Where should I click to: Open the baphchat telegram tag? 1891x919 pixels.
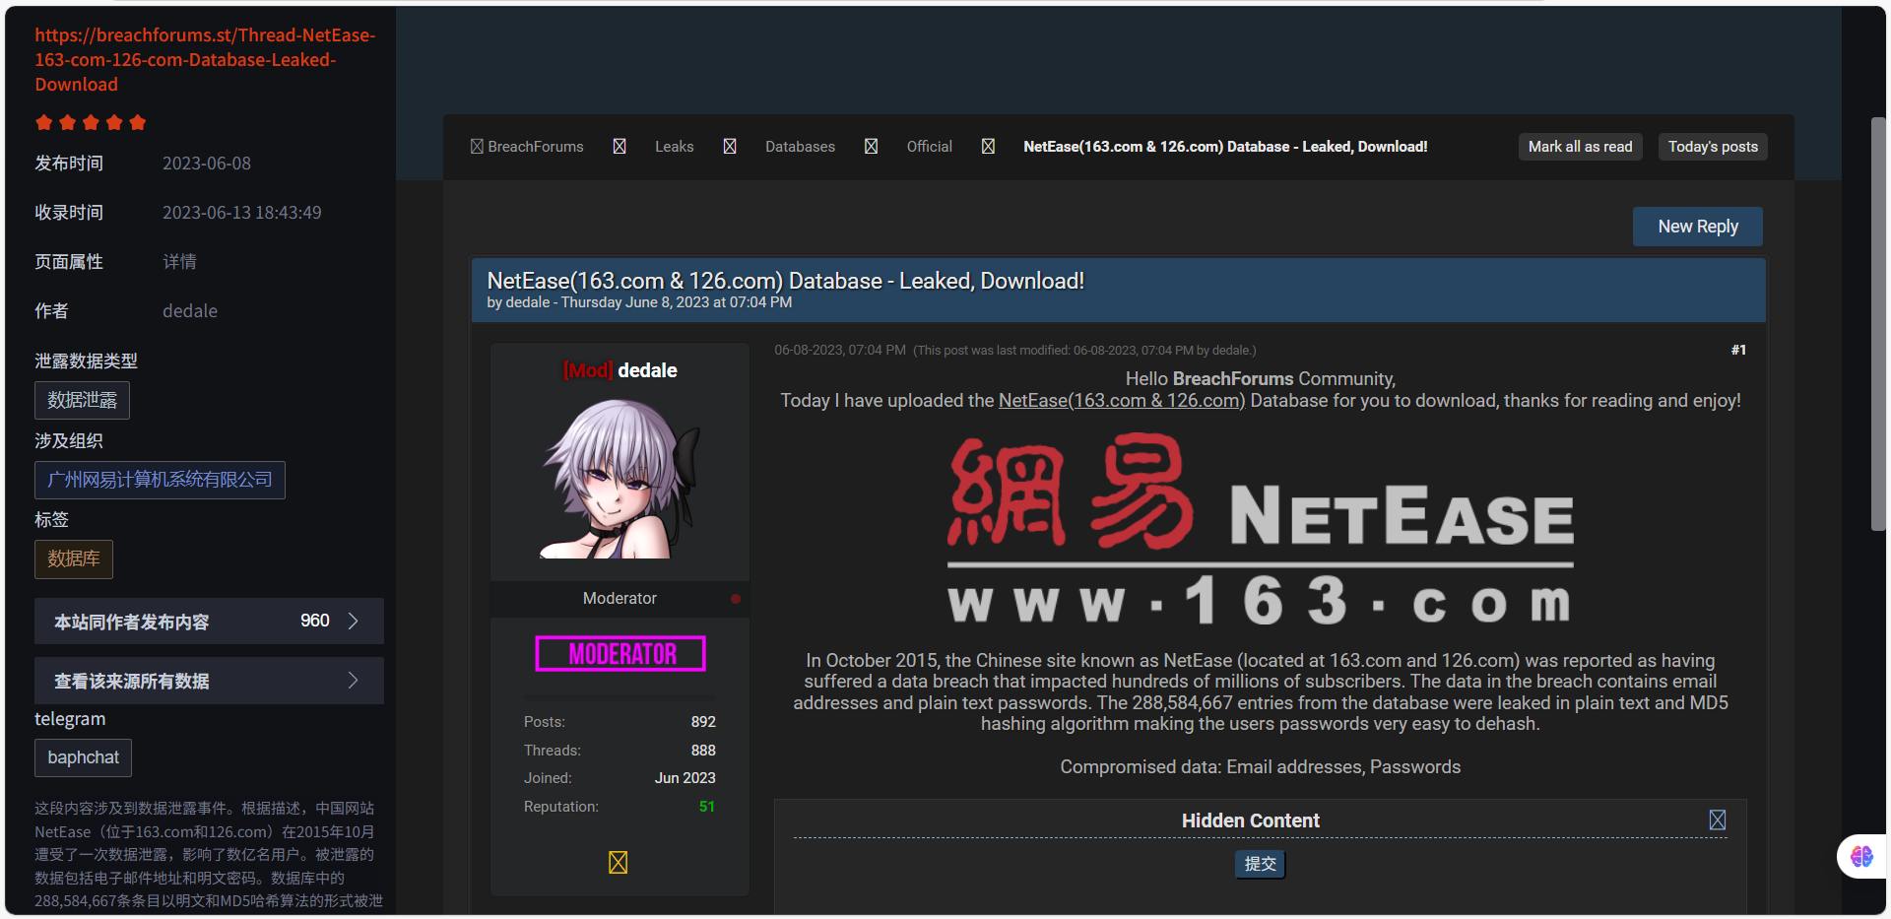[83, 757]
